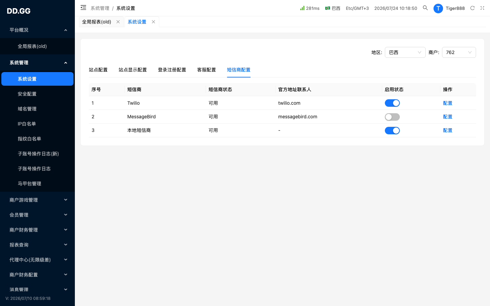Click the Tiger888 username
The width and height of the screenshot is (490, 306).
coord(455,8)
